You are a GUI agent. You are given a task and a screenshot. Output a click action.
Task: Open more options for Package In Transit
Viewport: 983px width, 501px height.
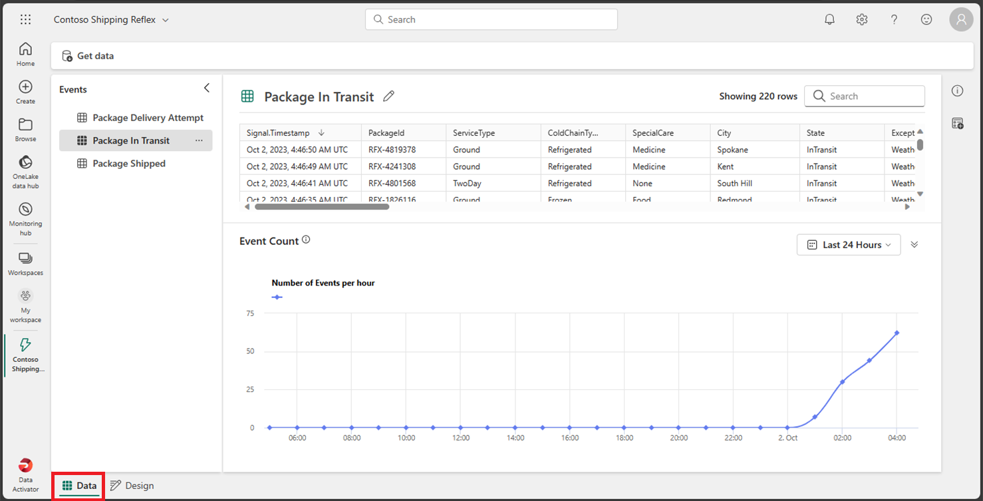click(x=199, y=140)
